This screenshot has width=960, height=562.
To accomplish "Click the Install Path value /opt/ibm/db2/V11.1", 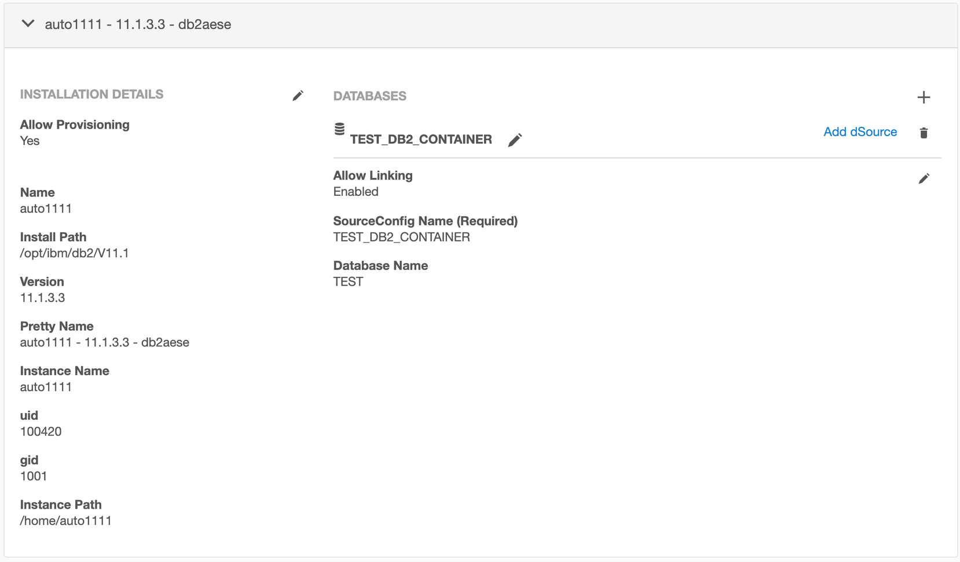I will (x=74, y=253).
